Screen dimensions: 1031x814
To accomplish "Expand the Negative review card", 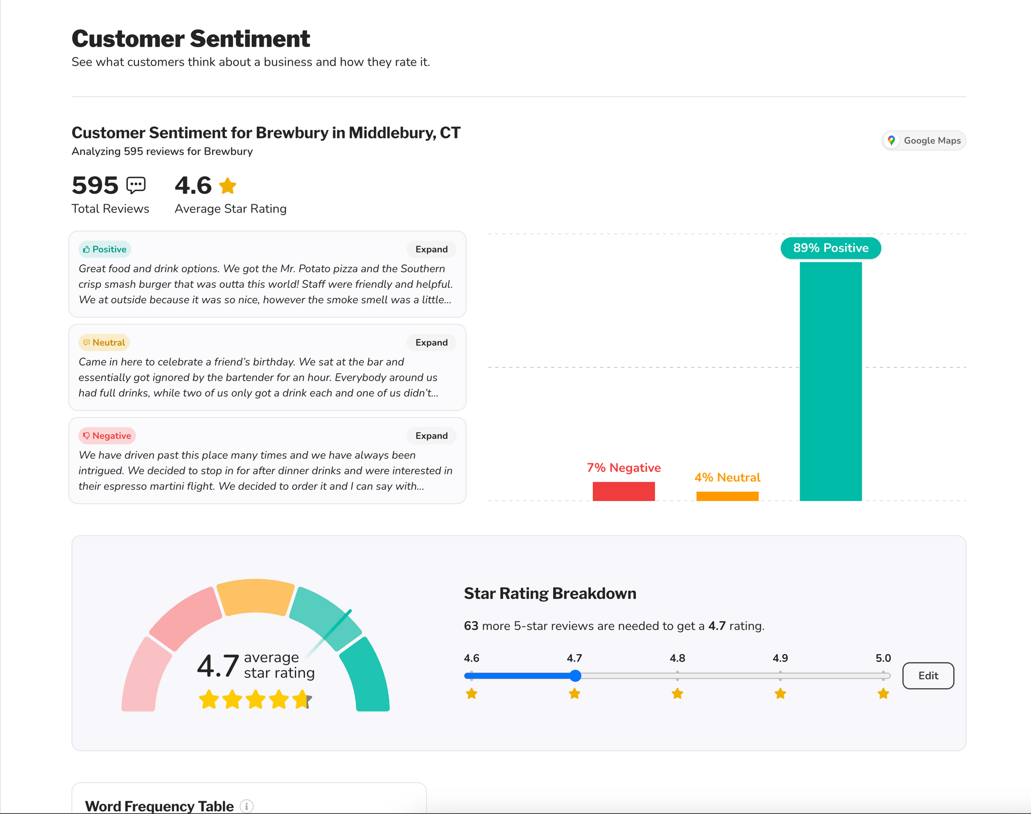I will click(431, 436).
